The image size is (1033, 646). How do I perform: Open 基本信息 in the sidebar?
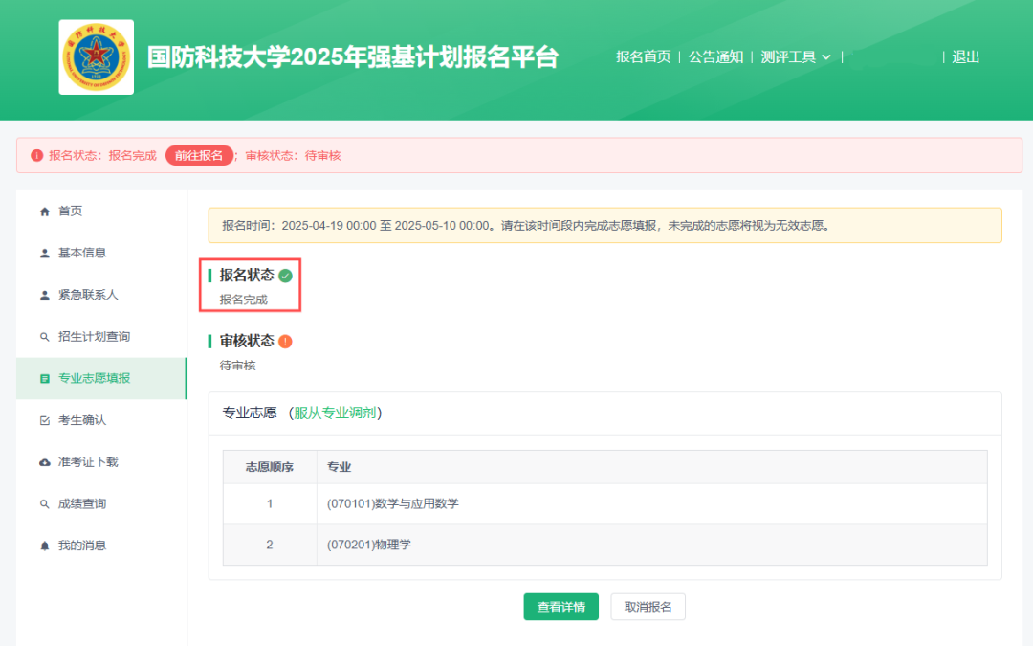tap(101, 253)
